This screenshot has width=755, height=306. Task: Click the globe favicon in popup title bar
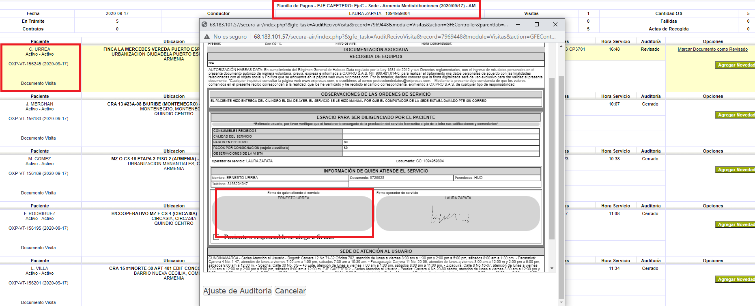pos(204,25)
